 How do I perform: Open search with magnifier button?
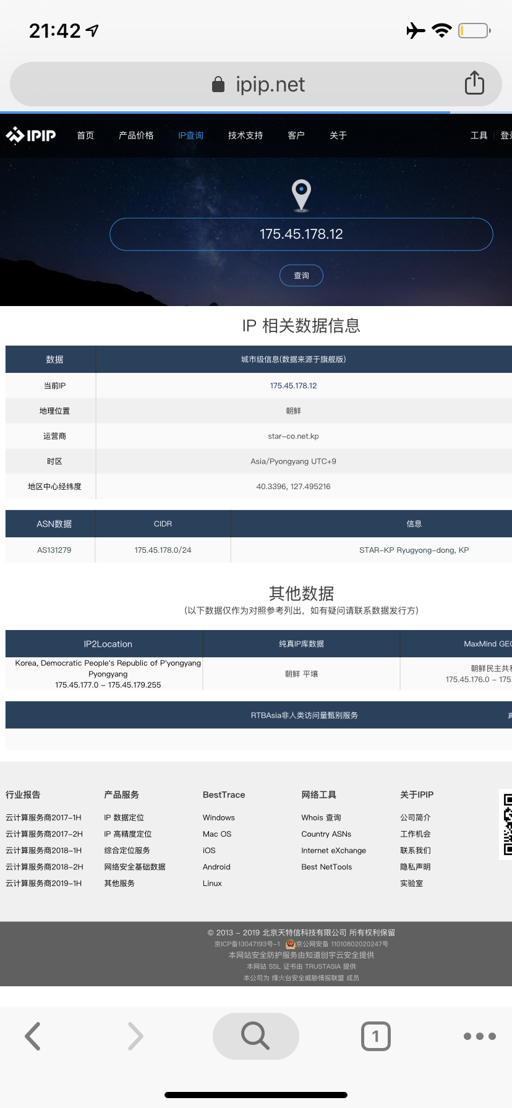255,1036
